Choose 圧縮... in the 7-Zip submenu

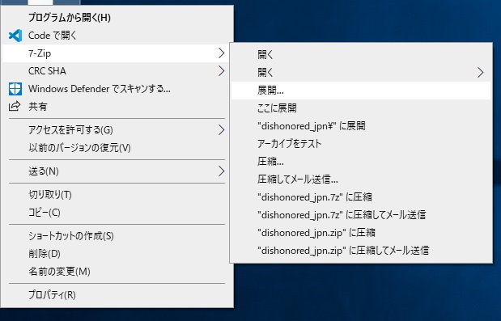point(361,162)
